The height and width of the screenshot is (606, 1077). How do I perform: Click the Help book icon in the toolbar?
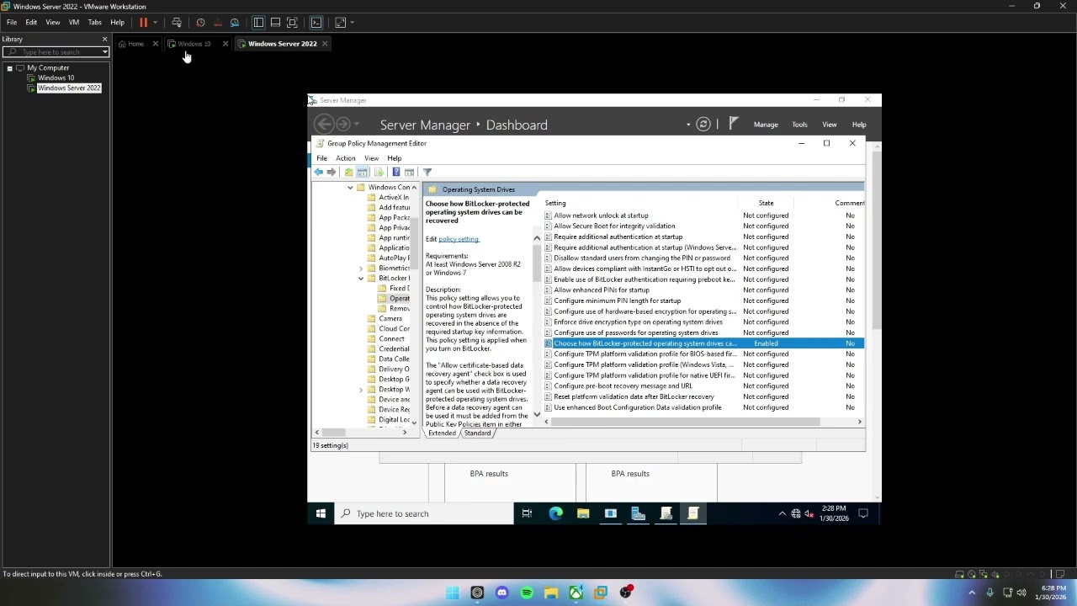395,173
